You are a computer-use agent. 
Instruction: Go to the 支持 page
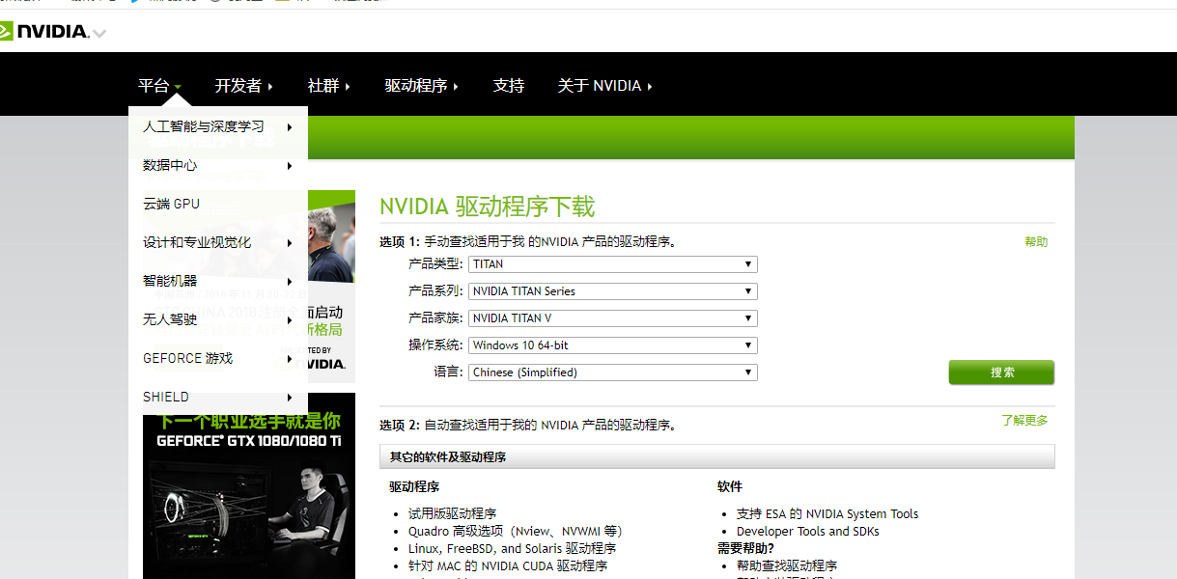coord(509,86)
